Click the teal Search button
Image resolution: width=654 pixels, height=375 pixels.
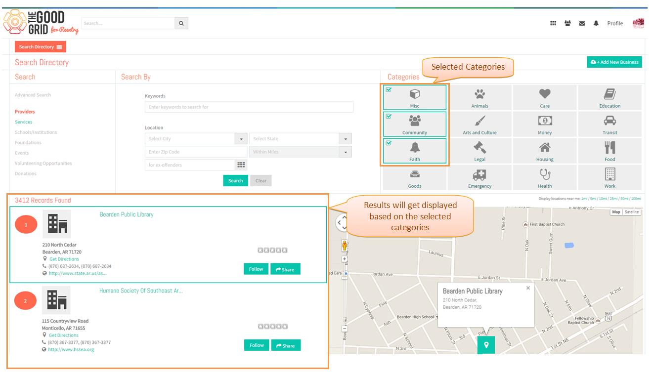(235, 181)
